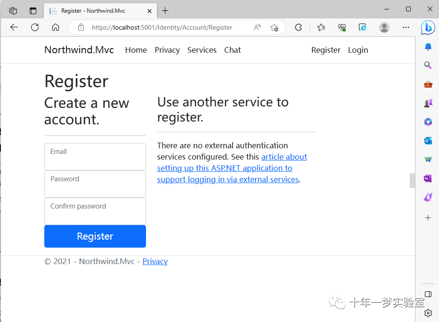Screen dimensions: 439x322
Task: Focus the Confirm password field
Action: pyautogui.click(x=95, y=211)
